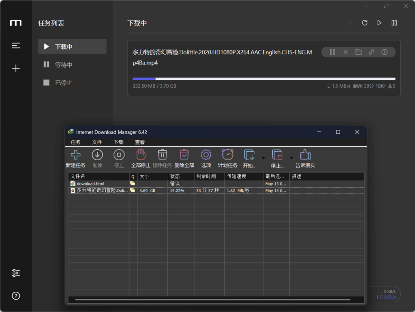This screenshot has width=415, height=312.
Task: Resume all tasks with the play button
Action: (379, 23)
